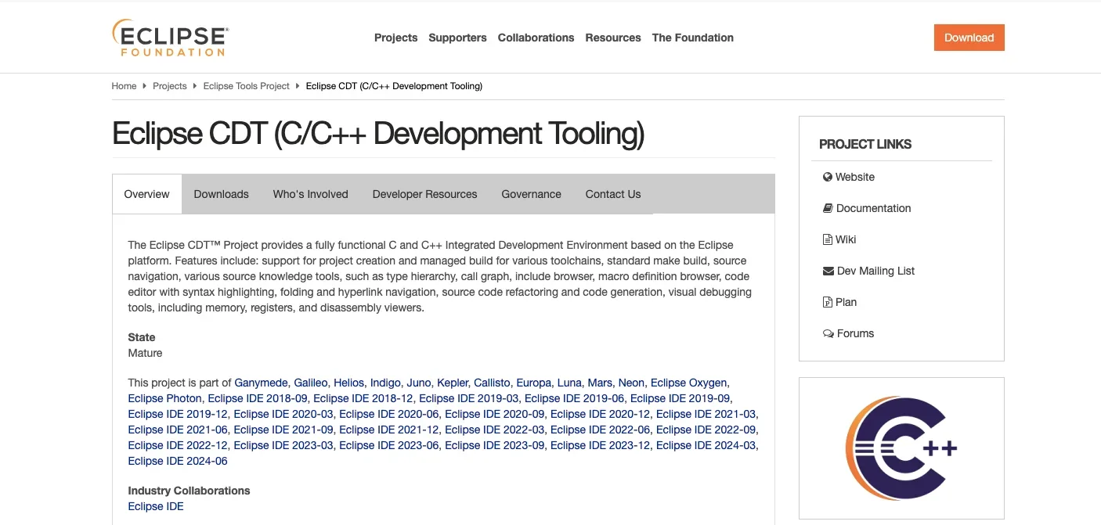This screenshot has width=1101, height=525.
Task: Click the book icon beside Documentation
Action: [827, 208]
